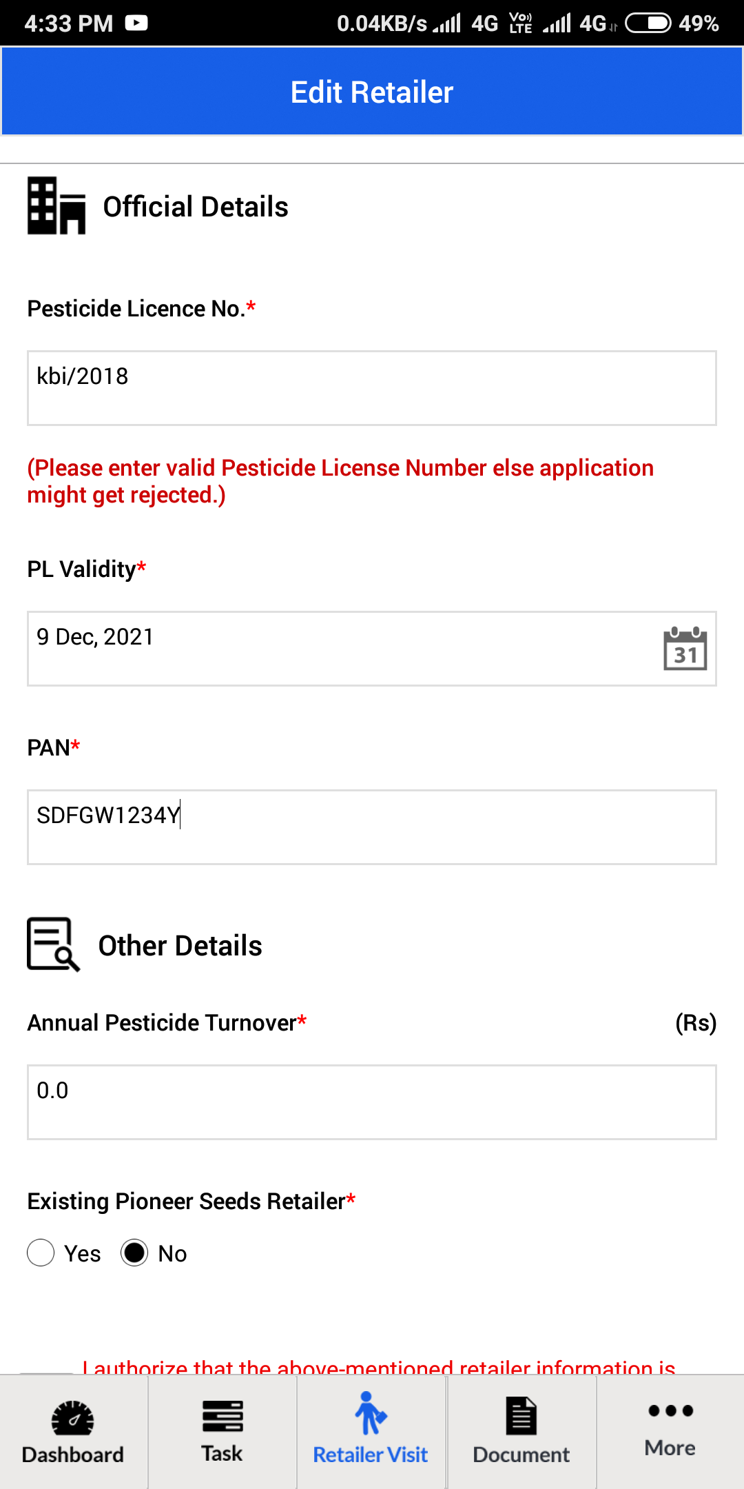Tap the Dashboard gauge icon
The width and height of the screenshot is (744, 1489).
pyautogui.click(x=73, y=1417)
